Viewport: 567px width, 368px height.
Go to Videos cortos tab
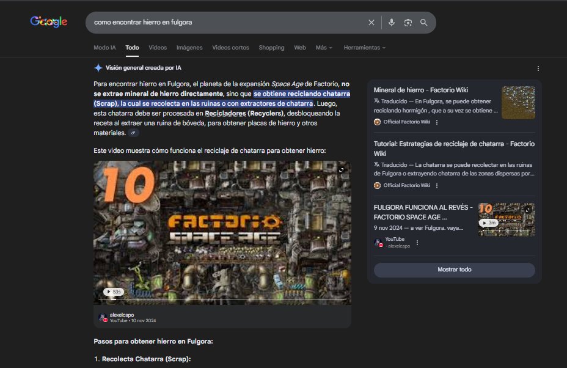pyautogui.click(x=230, y=48)
